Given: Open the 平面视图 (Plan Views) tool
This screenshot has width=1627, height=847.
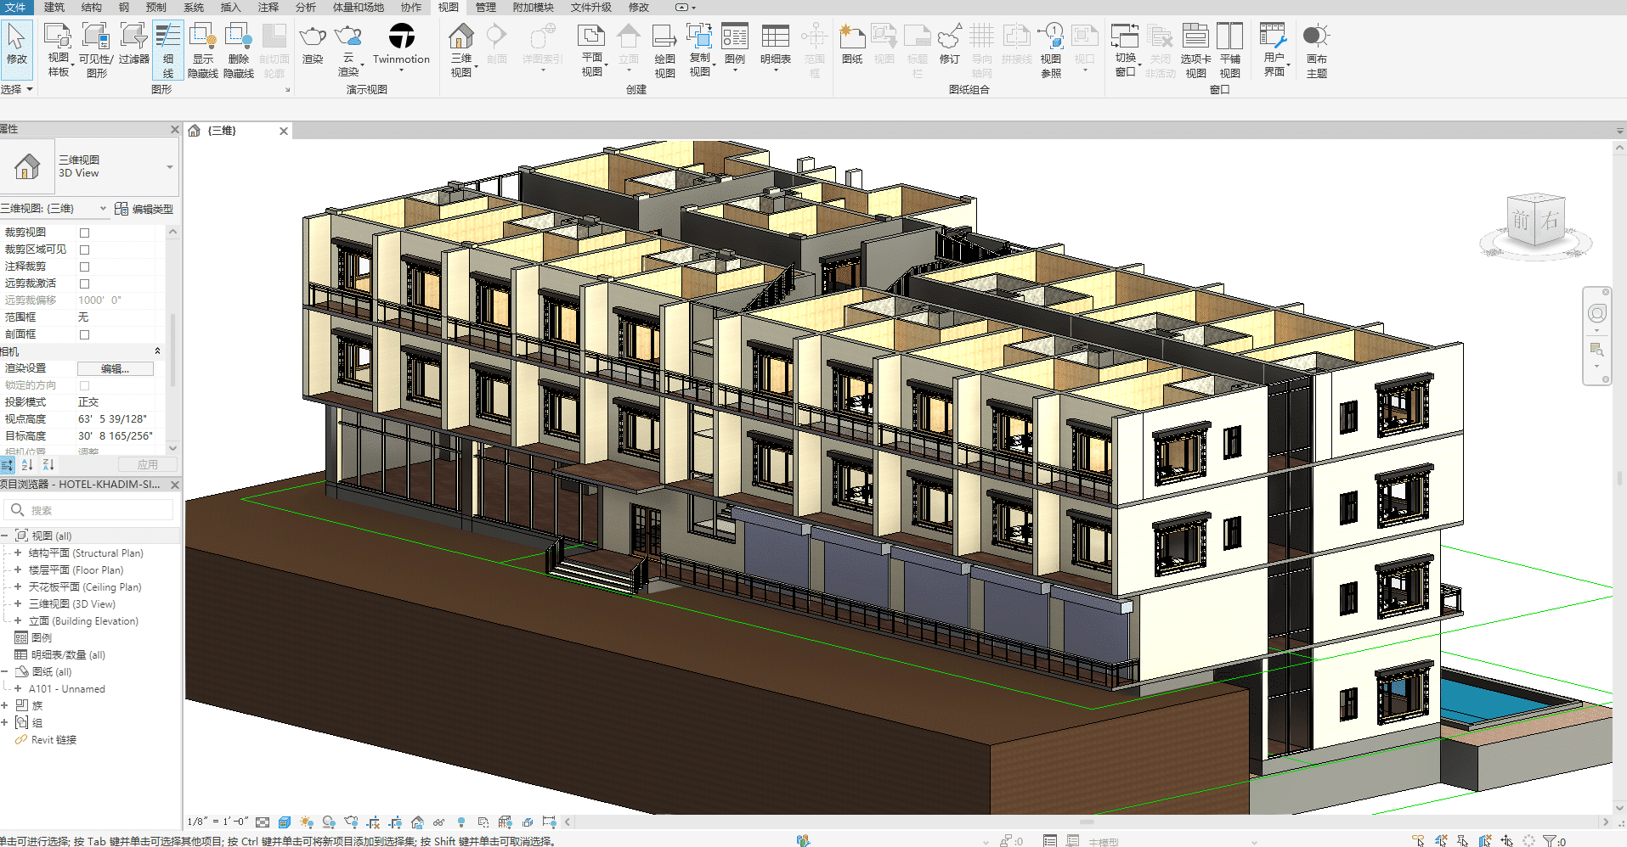Looking at the screenshot, I should 591,37.
